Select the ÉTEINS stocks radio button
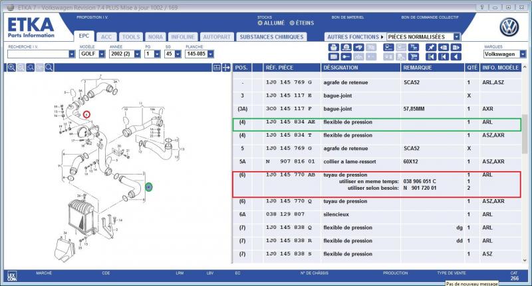532x286 pixels. [292, 23]
